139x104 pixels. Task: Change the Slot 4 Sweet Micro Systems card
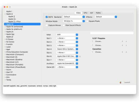[67, 49]
